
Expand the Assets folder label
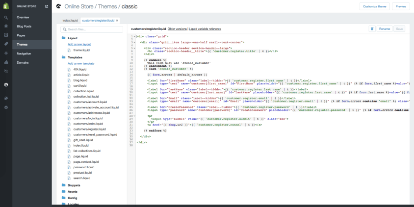point(73,191)
